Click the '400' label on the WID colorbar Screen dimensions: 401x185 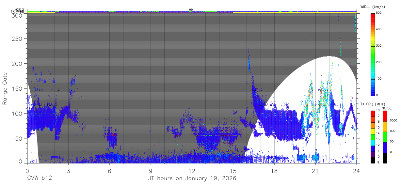(379, 29)
